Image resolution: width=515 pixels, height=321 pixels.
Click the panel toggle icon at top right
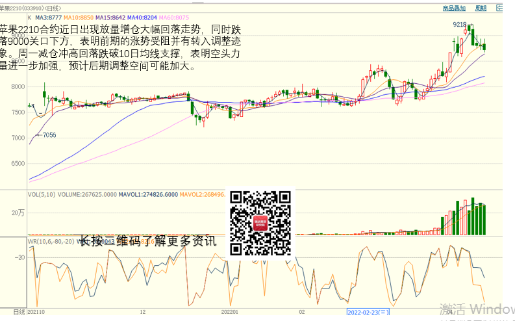tap(500, 8)
